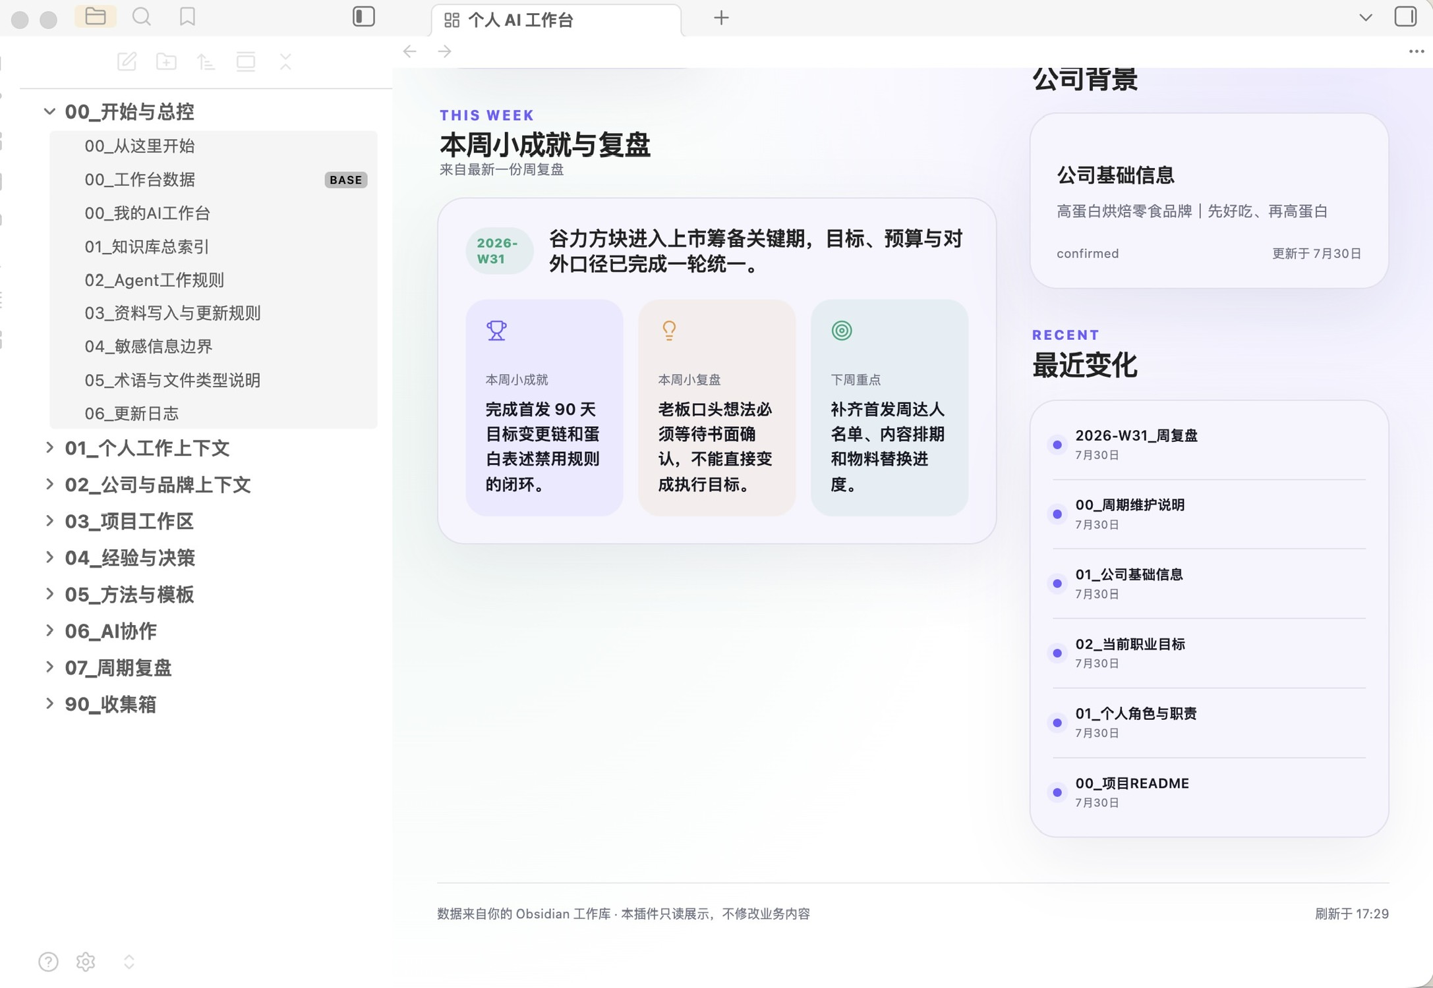Open the file explorer folder icon
The image size is (1433, 988).
pos(96,16)
